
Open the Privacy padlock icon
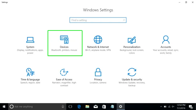98,72
